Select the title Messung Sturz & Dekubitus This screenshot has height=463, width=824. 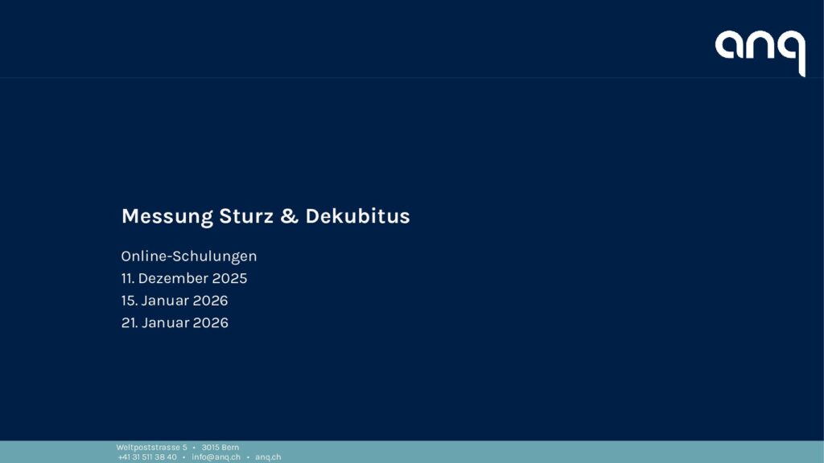pyautogui.click(x=265, y=216)
